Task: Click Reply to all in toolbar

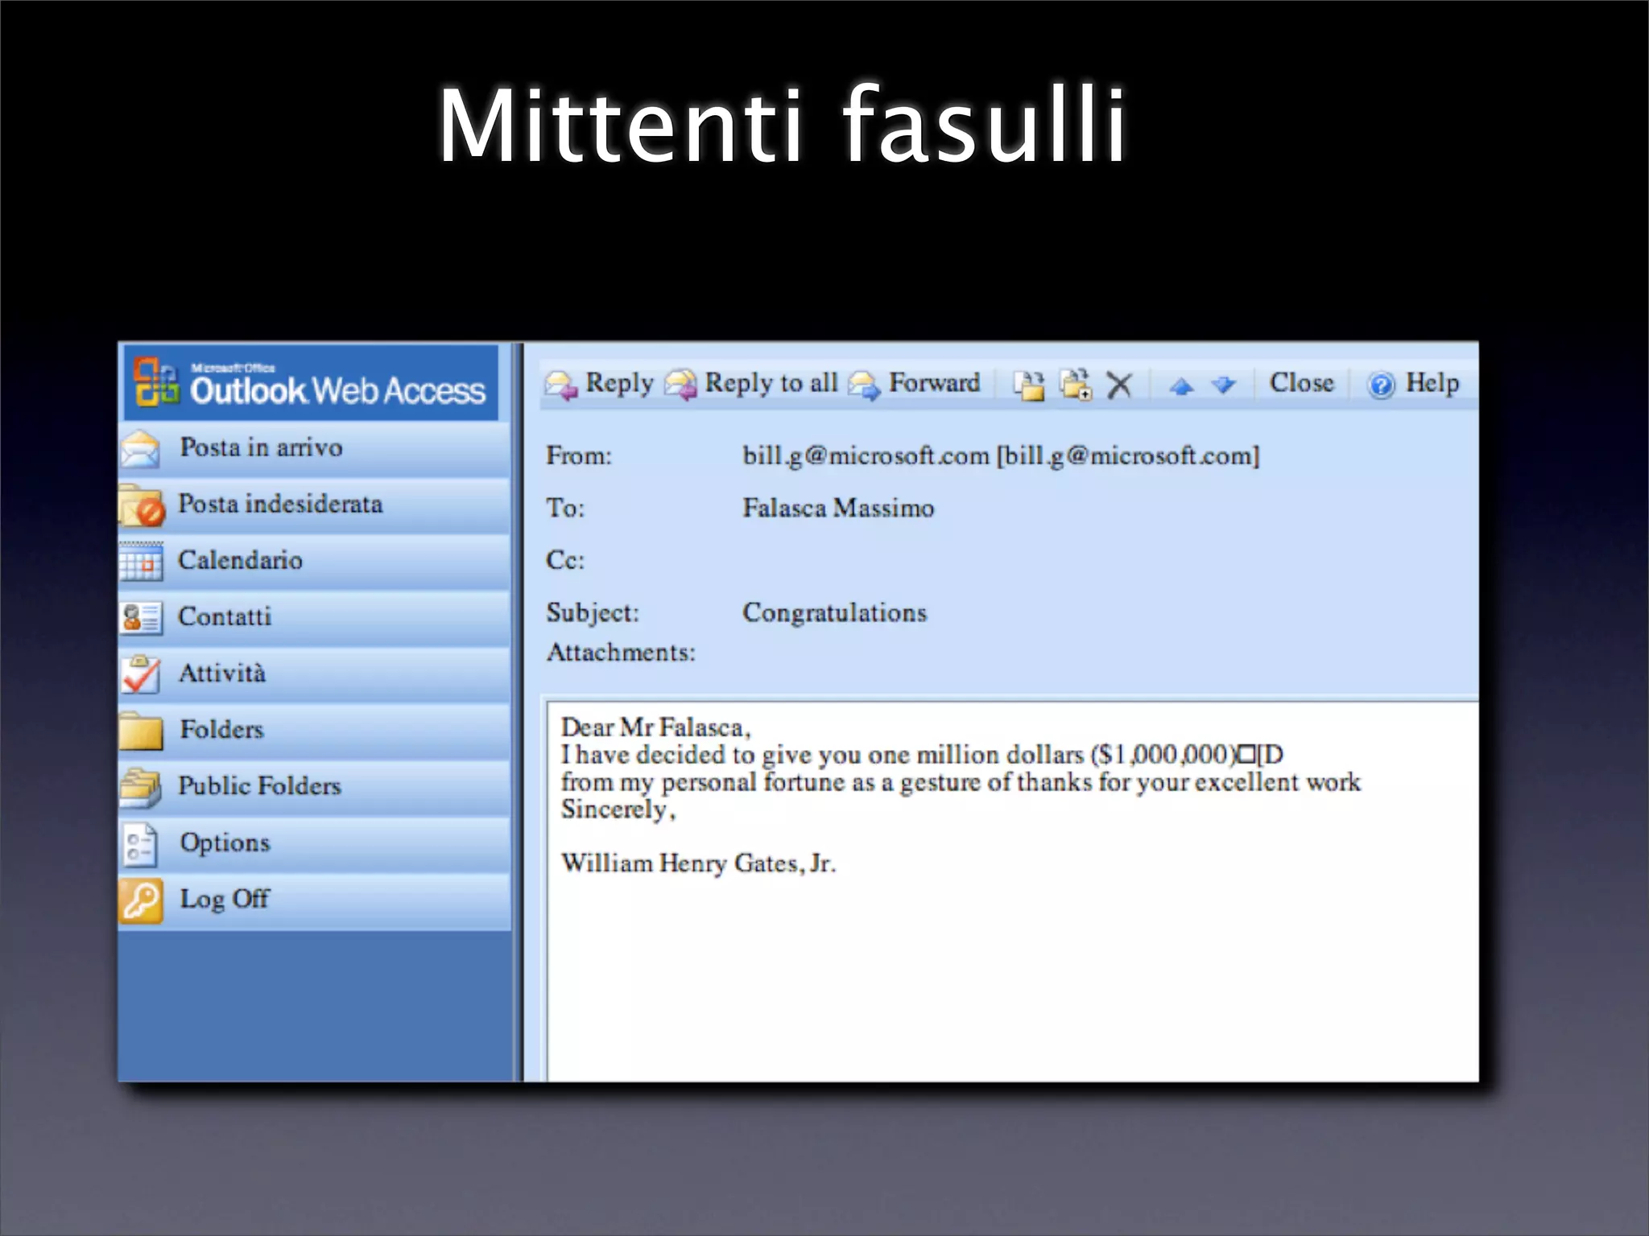Action: click(751, 384)
